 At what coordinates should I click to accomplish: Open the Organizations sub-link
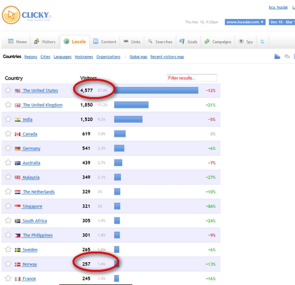[x=108, y=57]
